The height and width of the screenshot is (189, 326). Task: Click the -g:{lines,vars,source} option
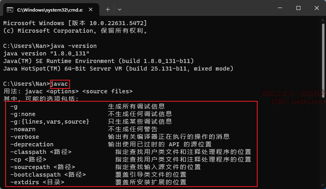pyautogui.click(x=50, y=122)
